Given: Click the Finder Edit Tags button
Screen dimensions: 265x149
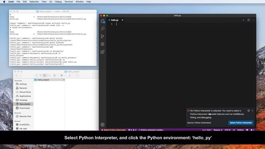Looking at the screenshot, I should pyautogui.click(x=77, y=75).
